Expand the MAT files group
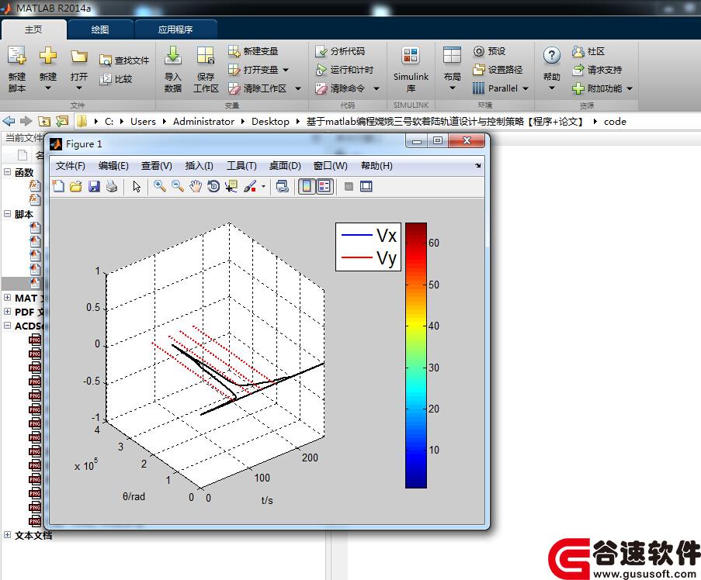Image resolution: width=701 pixels, height=580 pixels. (x=7, y=298)
